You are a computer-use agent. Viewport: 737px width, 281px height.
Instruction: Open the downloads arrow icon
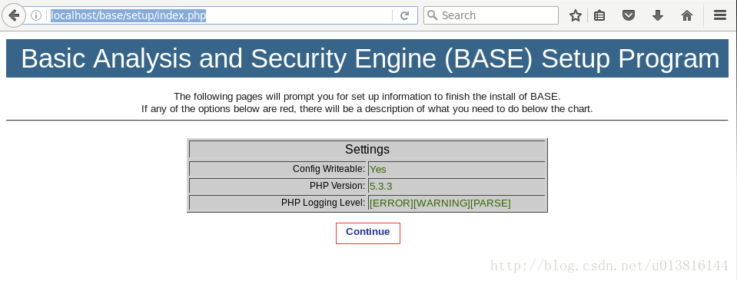[x=658, y=15]
